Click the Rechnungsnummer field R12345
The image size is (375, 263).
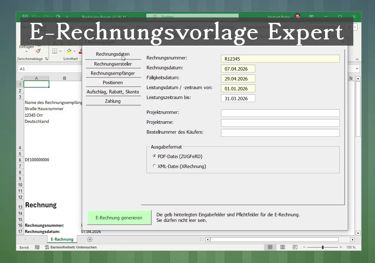coord(280,59)
